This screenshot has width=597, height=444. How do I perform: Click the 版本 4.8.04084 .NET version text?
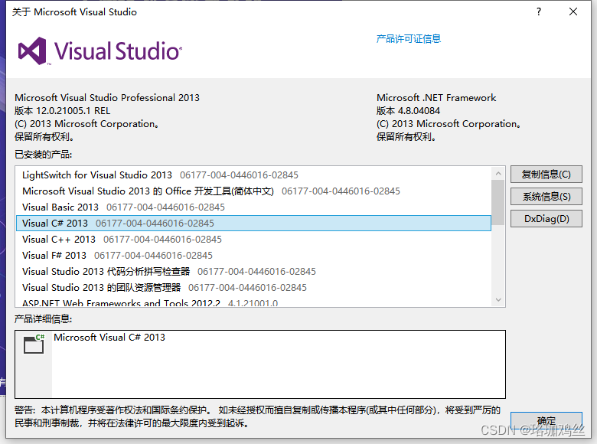coord(408,111)
